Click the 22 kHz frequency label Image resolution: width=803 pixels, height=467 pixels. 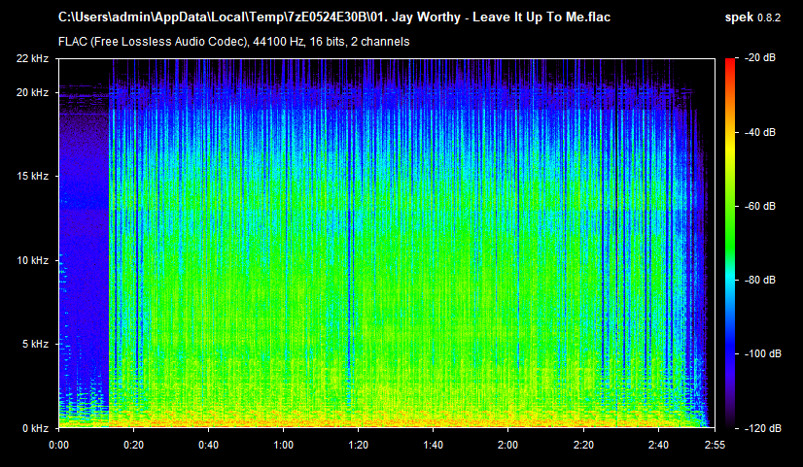[32, 58]
